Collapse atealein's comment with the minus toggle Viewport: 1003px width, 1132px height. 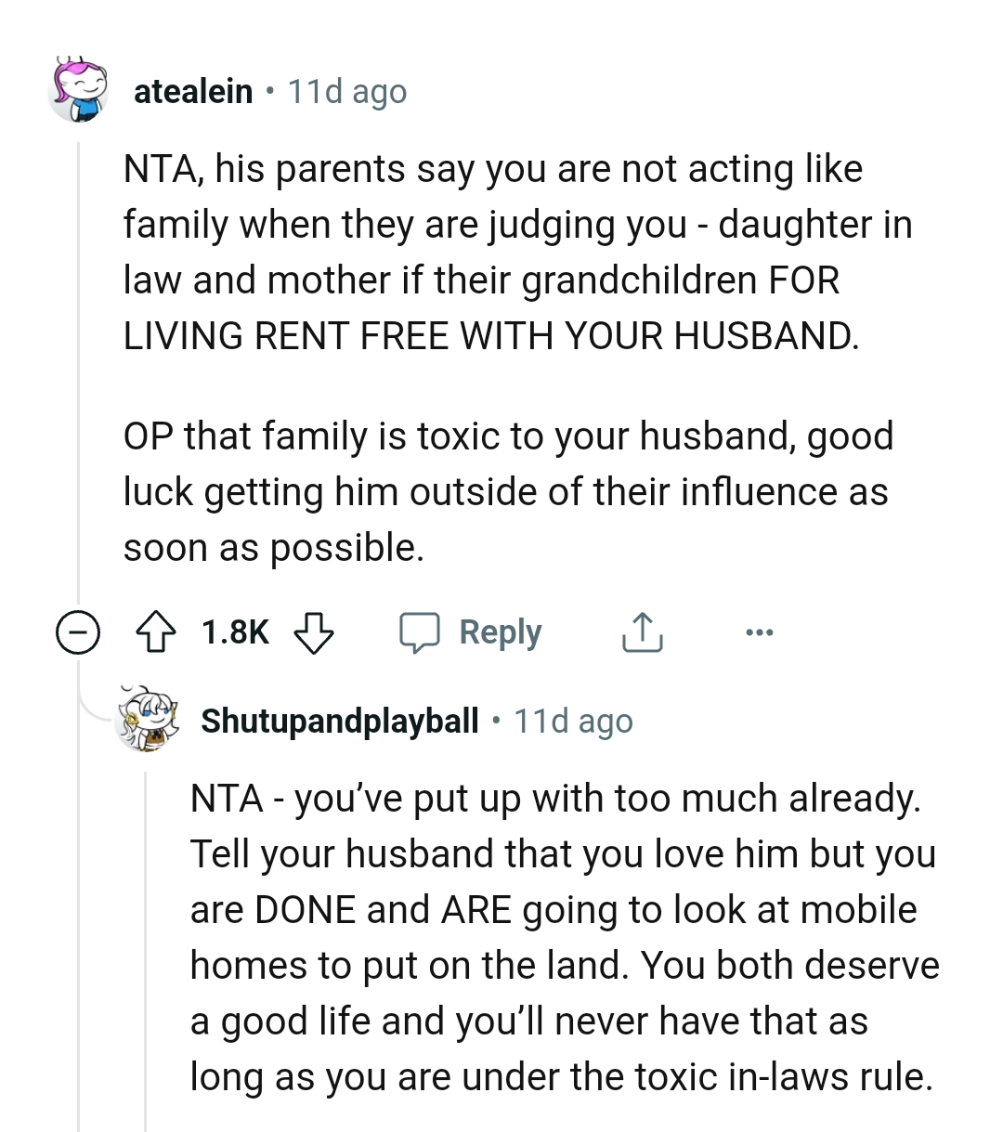78,632
